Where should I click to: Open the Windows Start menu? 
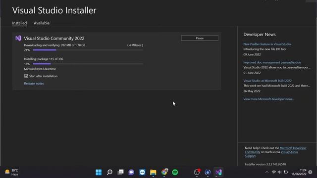[x=99, y=172]
